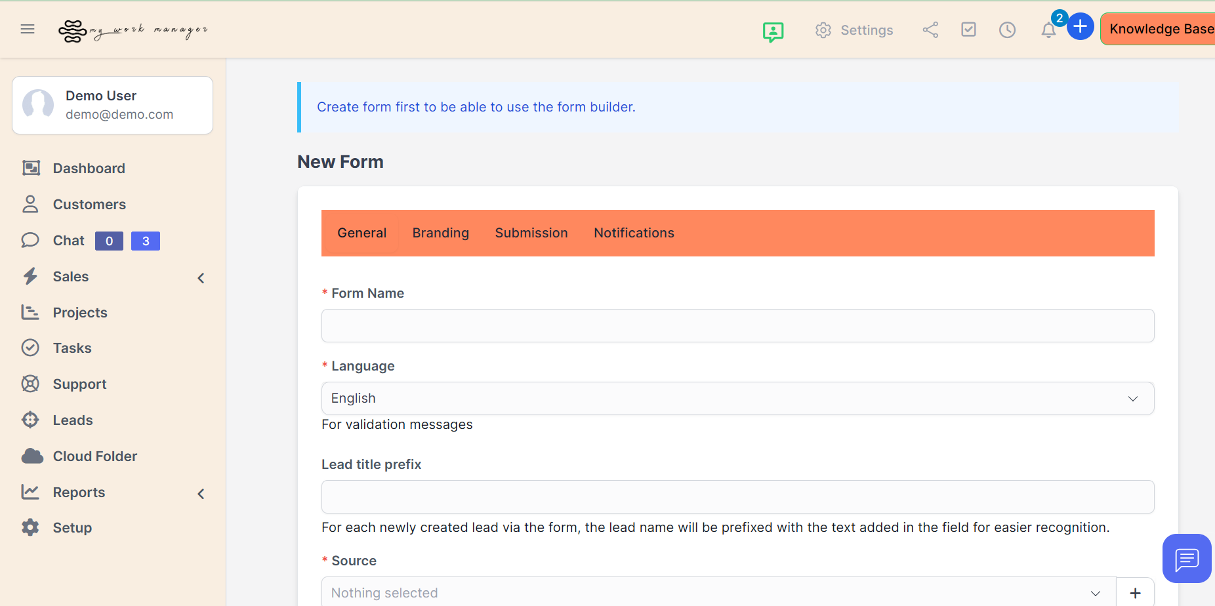Open Tasks in sidebar

click(72, 348)
